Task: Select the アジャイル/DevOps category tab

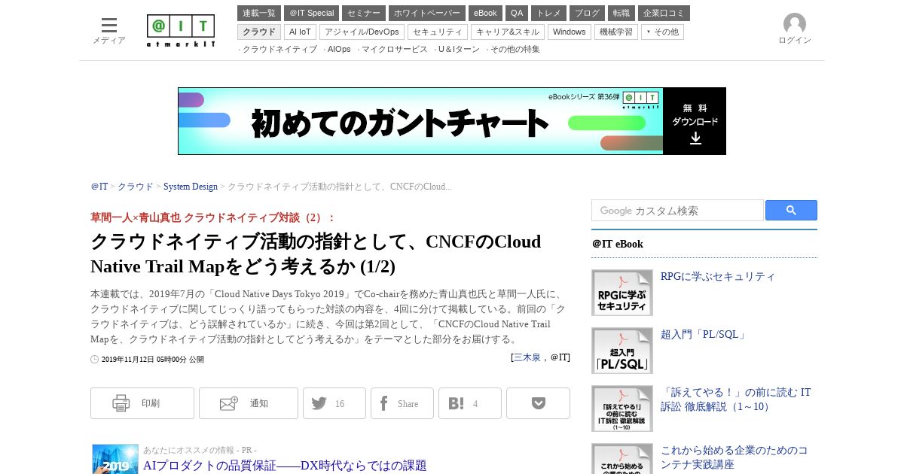Action: point(362,32)
